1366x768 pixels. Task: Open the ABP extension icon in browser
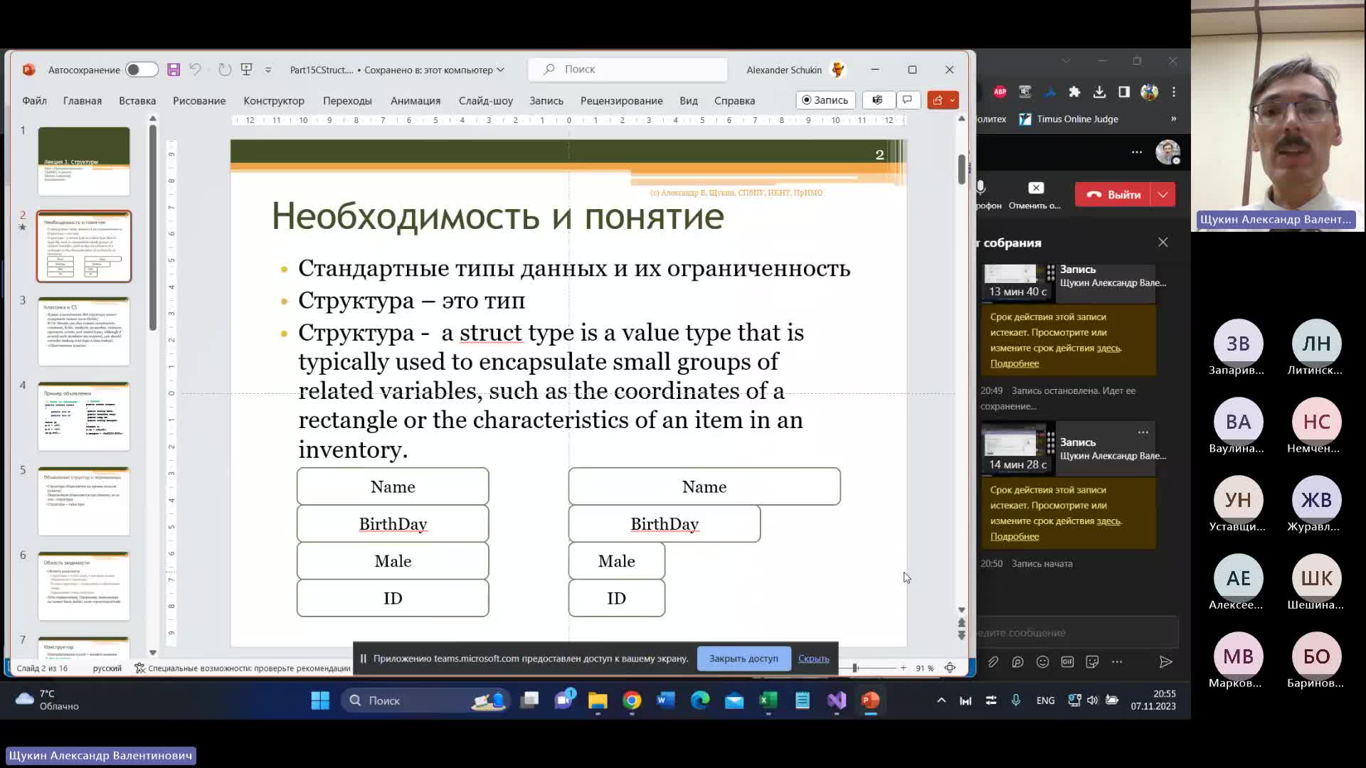click(x=1000, y=92)
